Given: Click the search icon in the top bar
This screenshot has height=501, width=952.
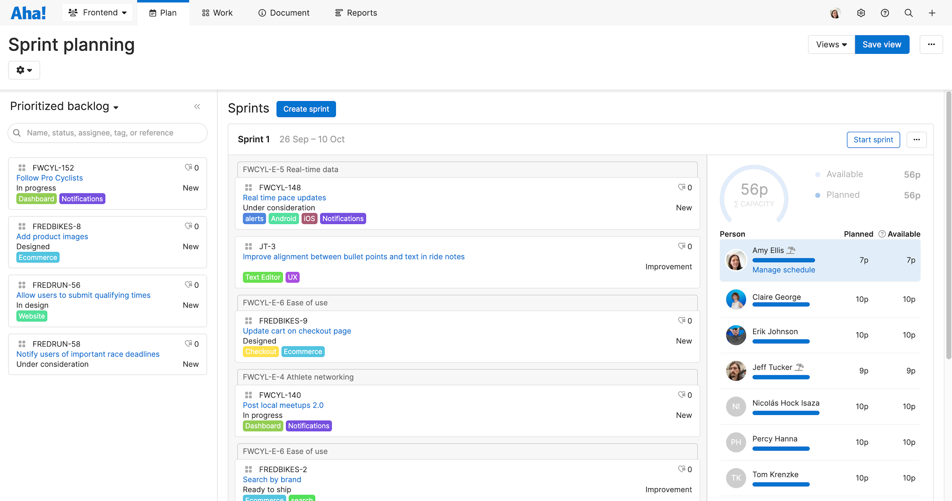Looking at the screenshot, I should [x=908, y=13].
